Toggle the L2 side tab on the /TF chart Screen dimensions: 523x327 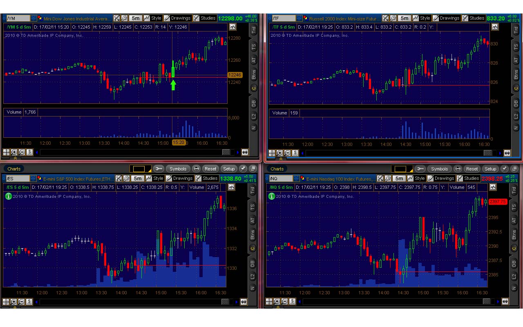tap(515, 116)
